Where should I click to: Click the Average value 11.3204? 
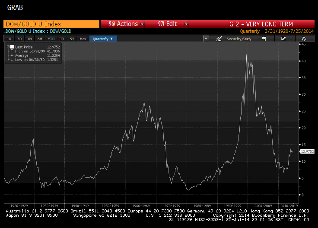click(53, 55)
